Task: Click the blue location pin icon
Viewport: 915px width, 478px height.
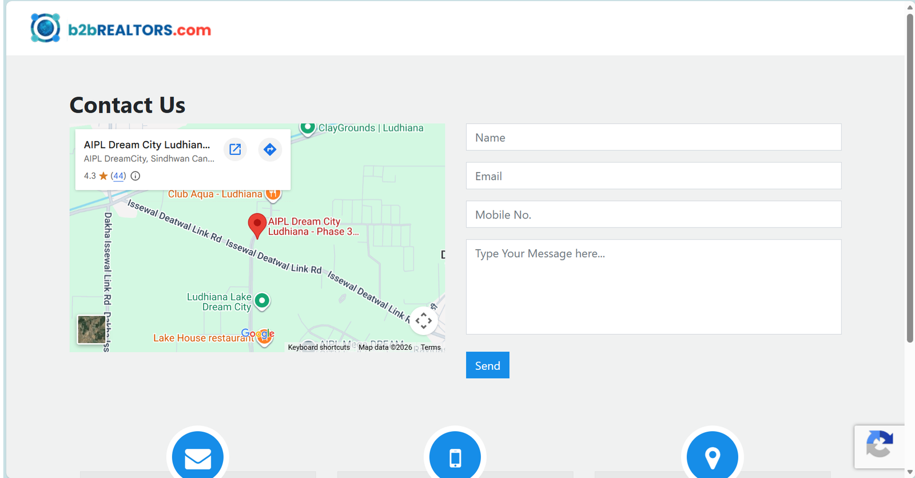Action: pyautogui.click(x=712, y=457)
